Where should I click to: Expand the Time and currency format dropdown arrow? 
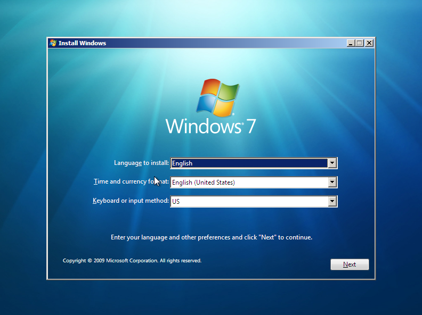[x=332, y=182]
